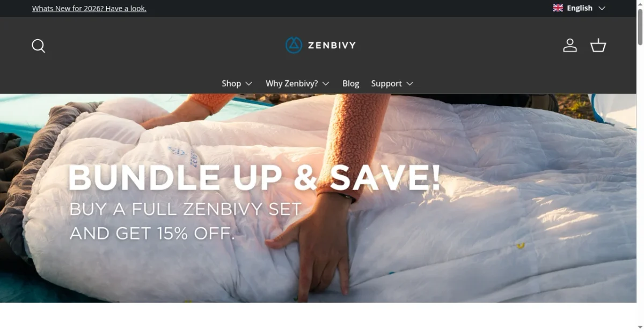The width and height of the screenshot is (644, 332).
Task: Open the account profile icon
Action: click(570, 46)
